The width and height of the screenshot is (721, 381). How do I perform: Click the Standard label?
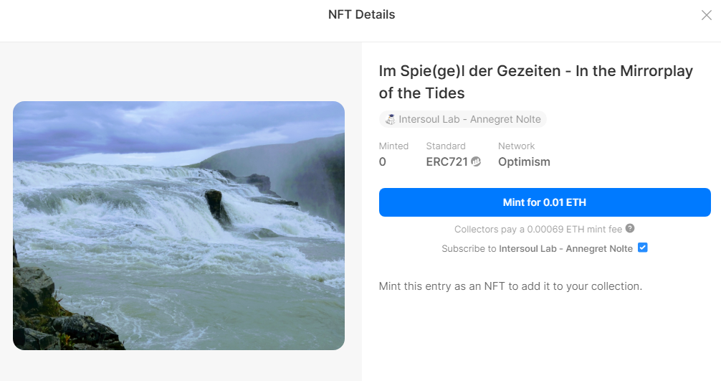[446, 146]
